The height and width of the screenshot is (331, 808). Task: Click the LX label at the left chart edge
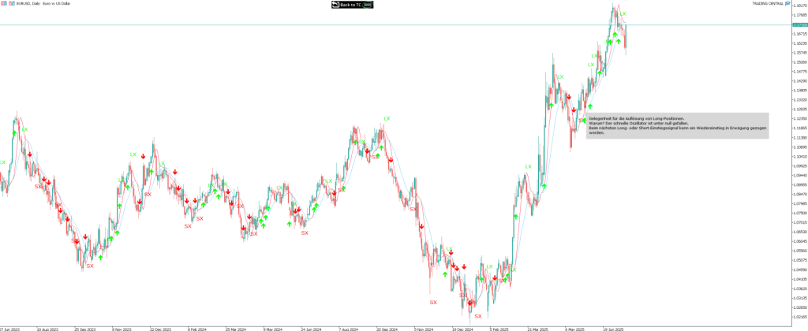point(2,162)
